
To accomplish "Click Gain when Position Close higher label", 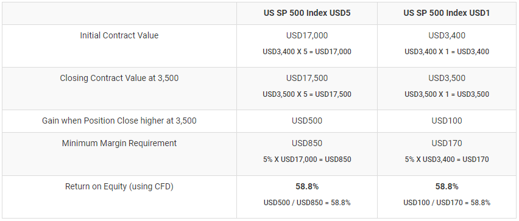I will pyautogui.click(x=119, y=121).
